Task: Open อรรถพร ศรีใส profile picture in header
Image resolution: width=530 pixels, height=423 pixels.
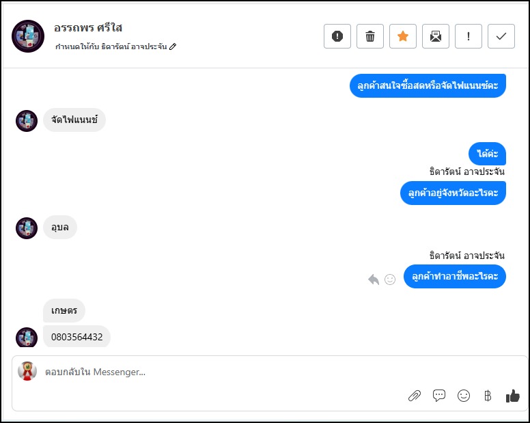Action: 28,36
